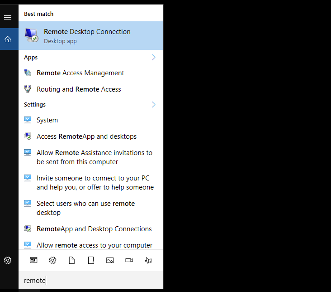Click icon beside Invite someone to connect

pyautogui.click(x=28, y=178)
